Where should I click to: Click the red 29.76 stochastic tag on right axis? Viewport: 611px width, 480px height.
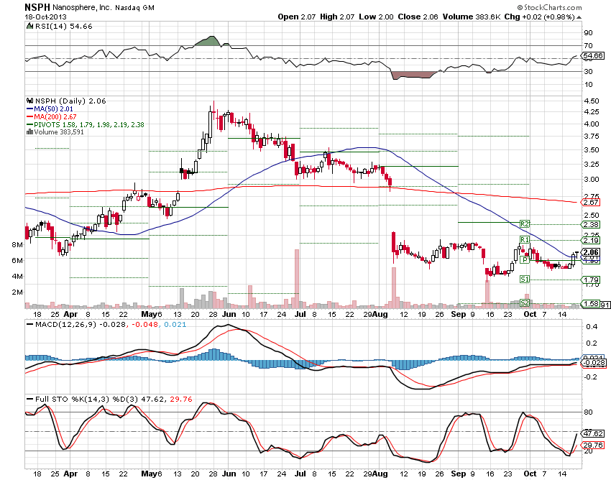593,445
